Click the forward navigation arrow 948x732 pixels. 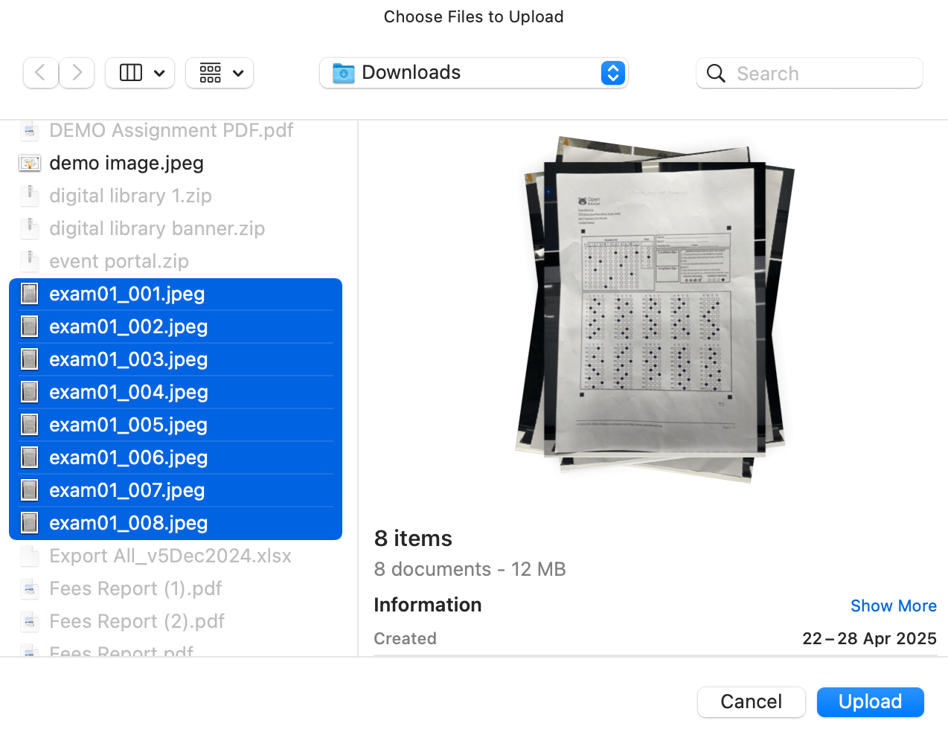click(x=77, y=73)
